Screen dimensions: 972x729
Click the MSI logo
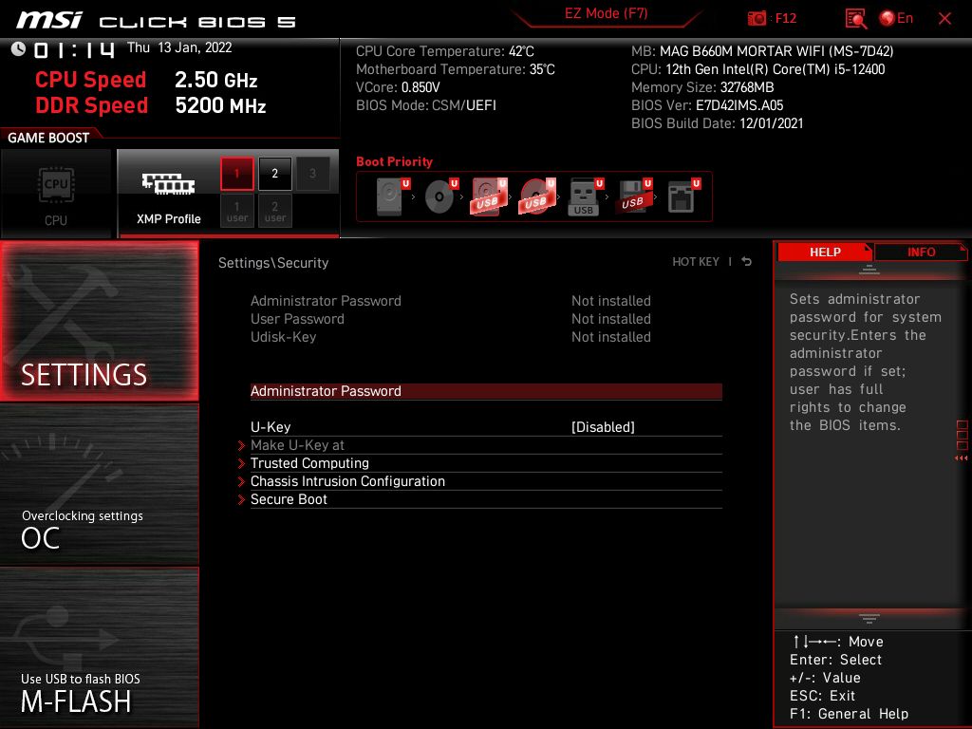[x=49, y=20]
